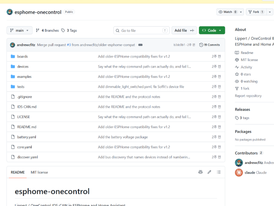Switch to the MIT license tab

pyautogui.click(x=39, y=172)
